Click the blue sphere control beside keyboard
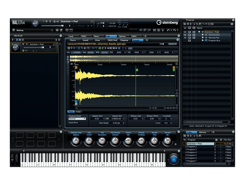 (174, 159)
